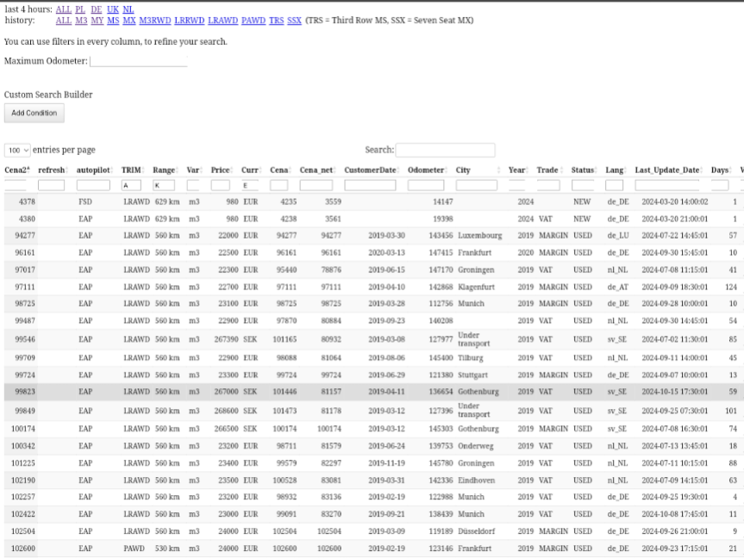
Task: Sort table by Range column header
Action: (x=164, y=170)
